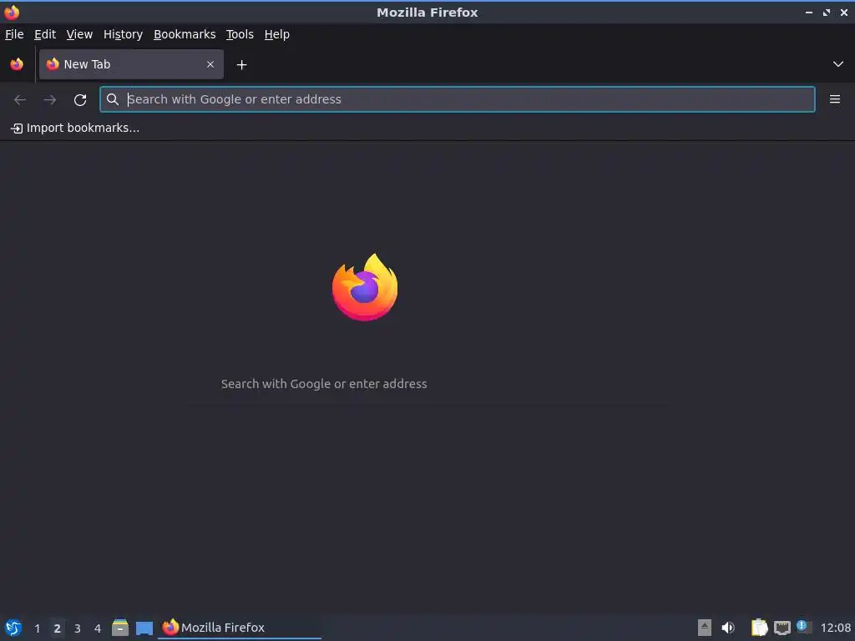Open Firefox View pinned icon in tab bar
The width and height of the screenshot is (855, 641).
pos(17,64)
